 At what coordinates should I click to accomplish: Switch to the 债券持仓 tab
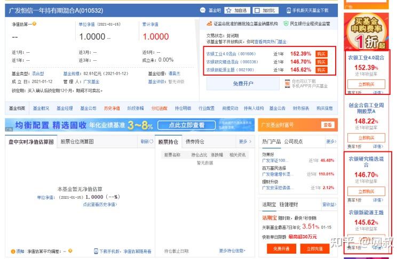(195, 141)
